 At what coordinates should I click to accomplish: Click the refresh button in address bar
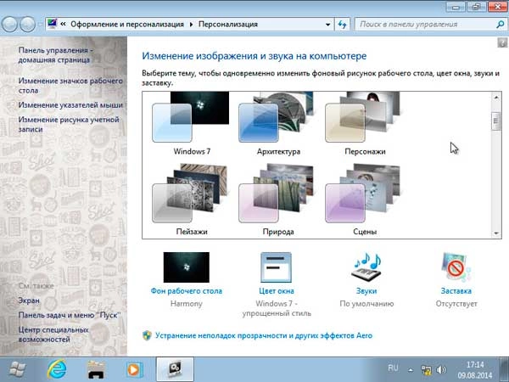click(342, 25)
